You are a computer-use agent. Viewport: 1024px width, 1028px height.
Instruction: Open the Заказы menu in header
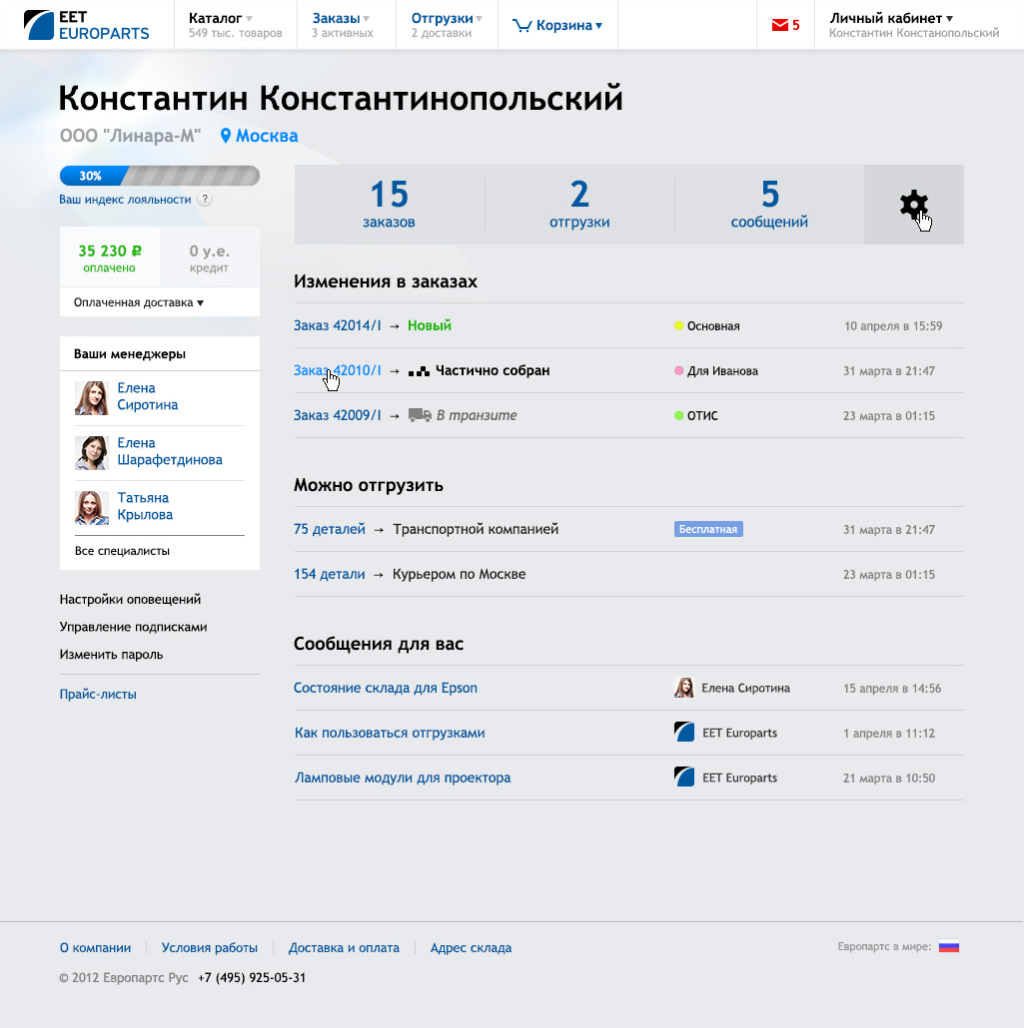tap(340, 18)
